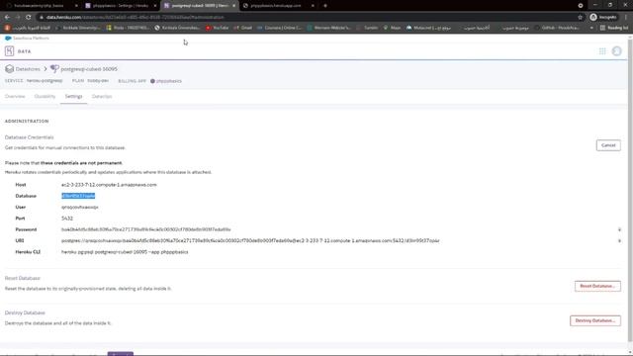Click the page vertical scrollbar
Image resolution: width=633 pixels, height=356 pixels.
[630, 190]
